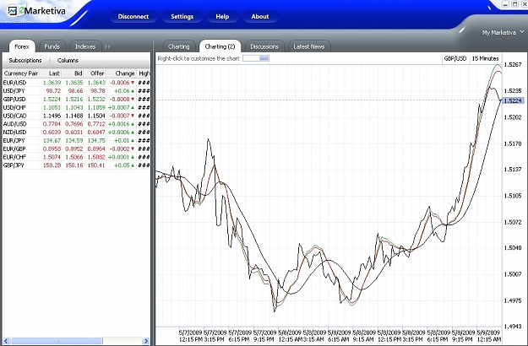Click the 1.5267 price axis label
The width and height of the screenshot is (528, 346).
(x=513, y=65)
